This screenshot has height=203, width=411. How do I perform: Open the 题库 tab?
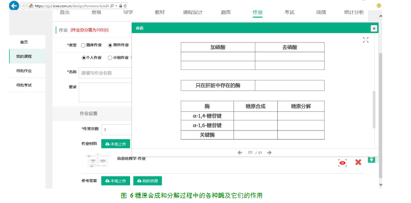point(225,12)
